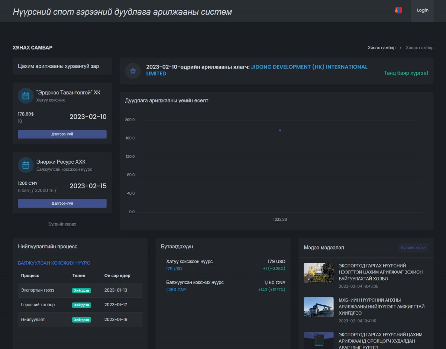Click the data point on the auction chart
This screenshot has width=446, height=349.
click(280, 130)
